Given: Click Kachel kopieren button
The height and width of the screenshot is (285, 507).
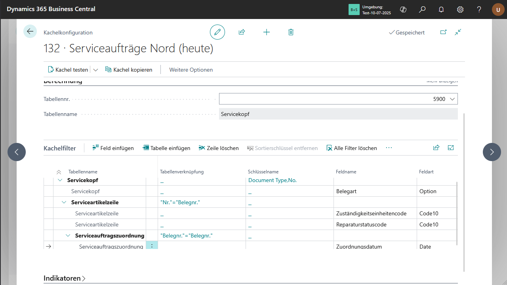Looking at the screenshot, I should 129,70.
